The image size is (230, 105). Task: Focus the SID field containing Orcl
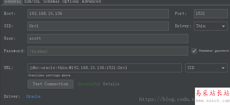click(x=98, y=26)
